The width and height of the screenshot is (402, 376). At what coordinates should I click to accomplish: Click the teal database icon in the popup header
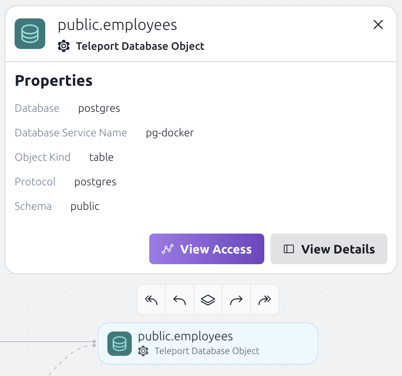tap(30, 34)
